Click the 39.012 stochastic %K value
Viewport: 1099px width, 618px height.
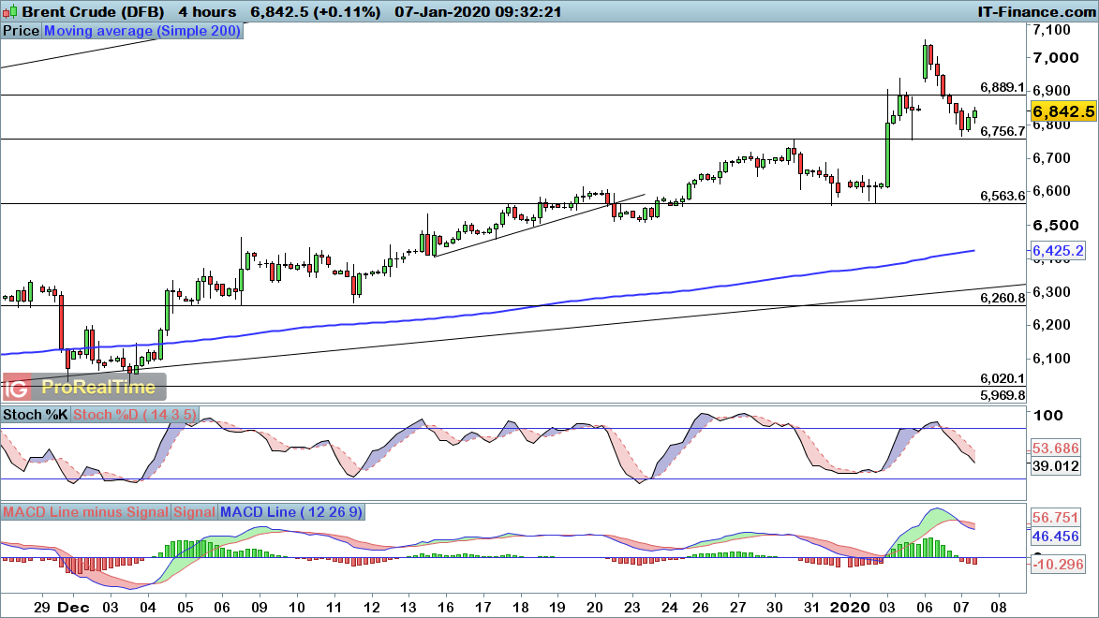[x=1056, y=466]
